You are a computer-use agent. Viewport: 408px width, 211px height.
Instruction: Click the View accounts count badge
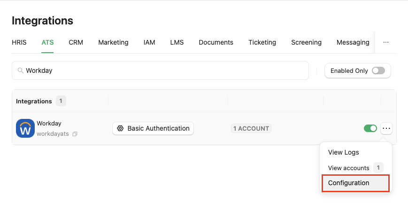[x=378, y=168]
